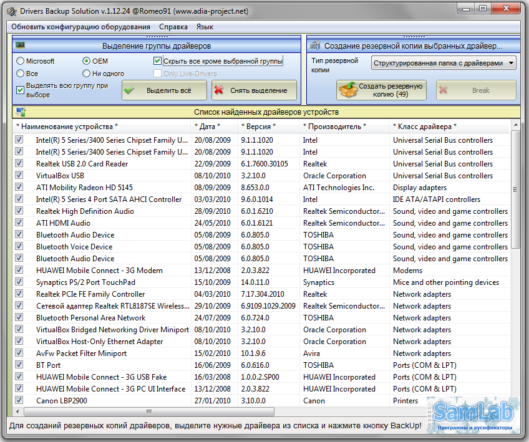
Task: Click the version cell '6.1.7600.30105'
Action: tap(264, 163)
